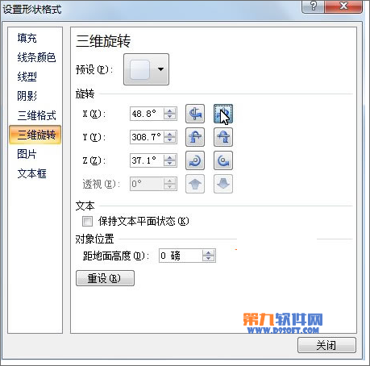Viewport: 370px width, 366px height.
Task: Increase the 距地面高度 value with spinner
Action: (209, 252)
